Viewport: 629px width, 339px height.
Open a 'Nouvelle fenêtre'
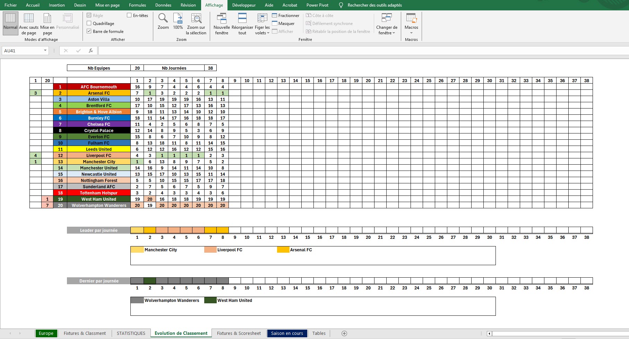(222, 23)
